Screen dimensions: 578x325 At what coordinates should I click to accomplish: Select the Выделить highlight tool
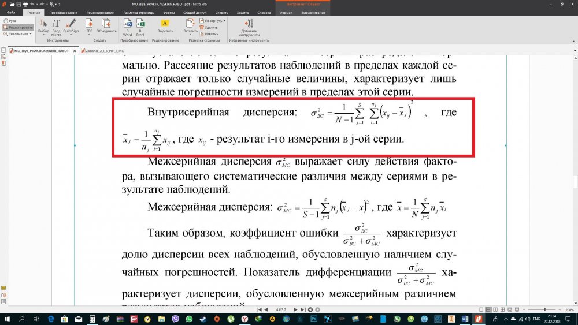(x=165, y=26)
